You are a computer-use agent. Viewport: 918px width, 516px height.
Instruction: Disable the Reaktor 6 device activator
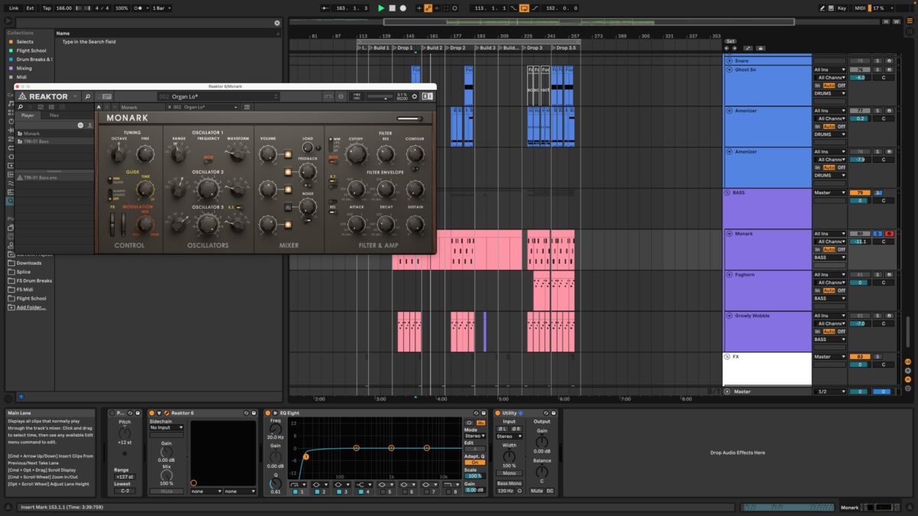[151, 413]
